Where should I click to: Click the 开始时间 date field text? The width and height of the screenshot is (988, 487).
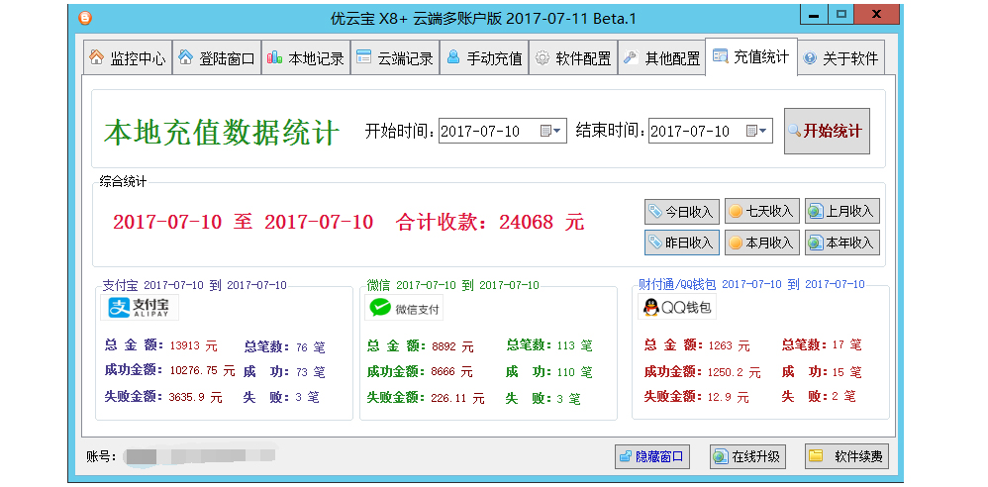click(480, 131)
